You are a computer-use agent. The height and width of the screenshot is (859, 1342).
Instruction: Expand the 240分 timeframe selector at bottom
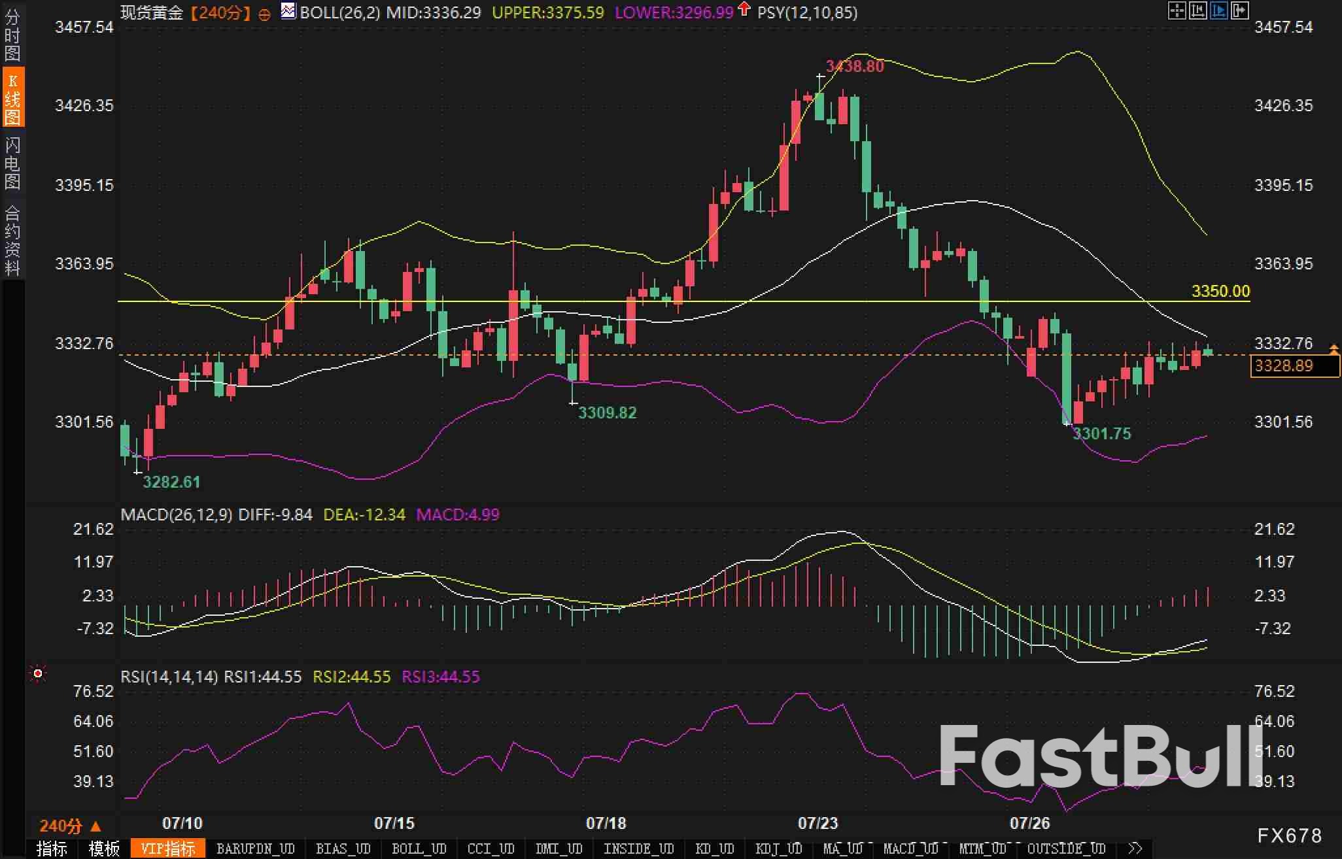coord(70,826)
